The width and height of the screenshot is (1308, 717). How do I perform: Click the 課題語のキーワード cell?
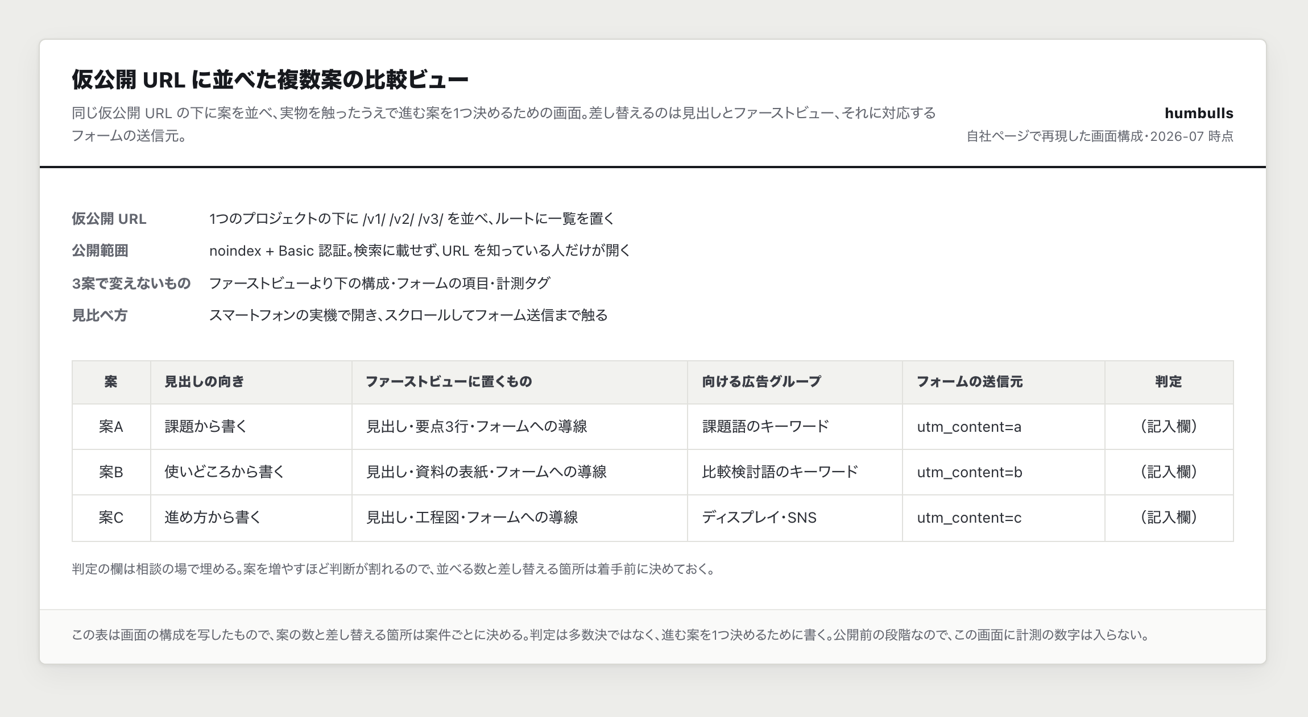pos(795,427)
